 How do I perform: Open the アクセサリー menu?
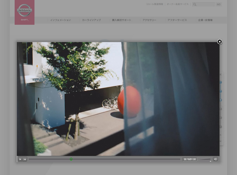pos(149,20)
